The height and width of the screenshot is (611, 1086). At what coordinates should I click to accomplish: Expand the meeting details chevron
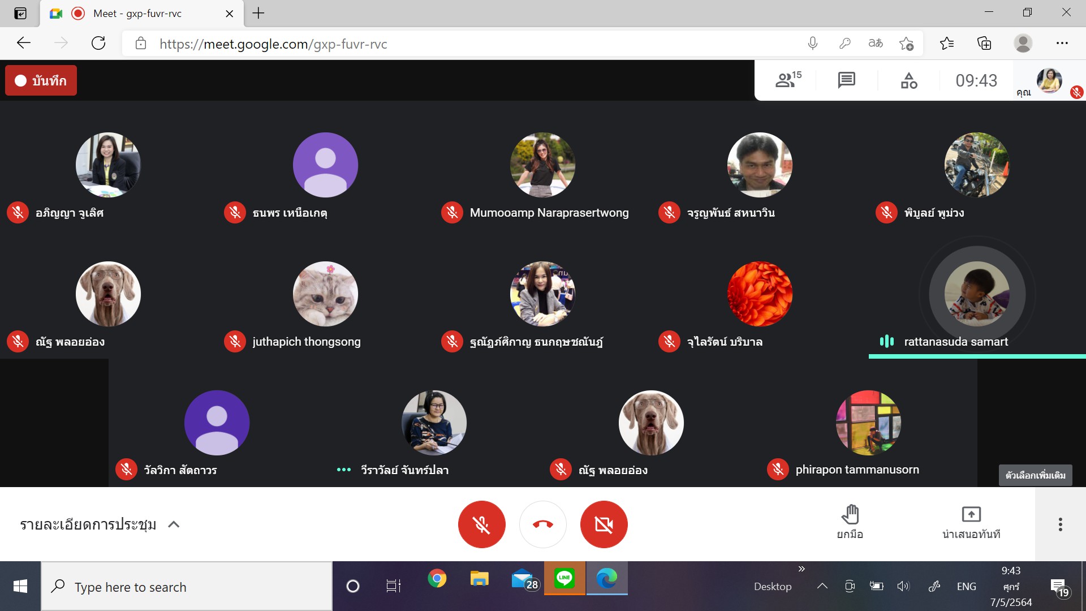click(x=174, y=524)
